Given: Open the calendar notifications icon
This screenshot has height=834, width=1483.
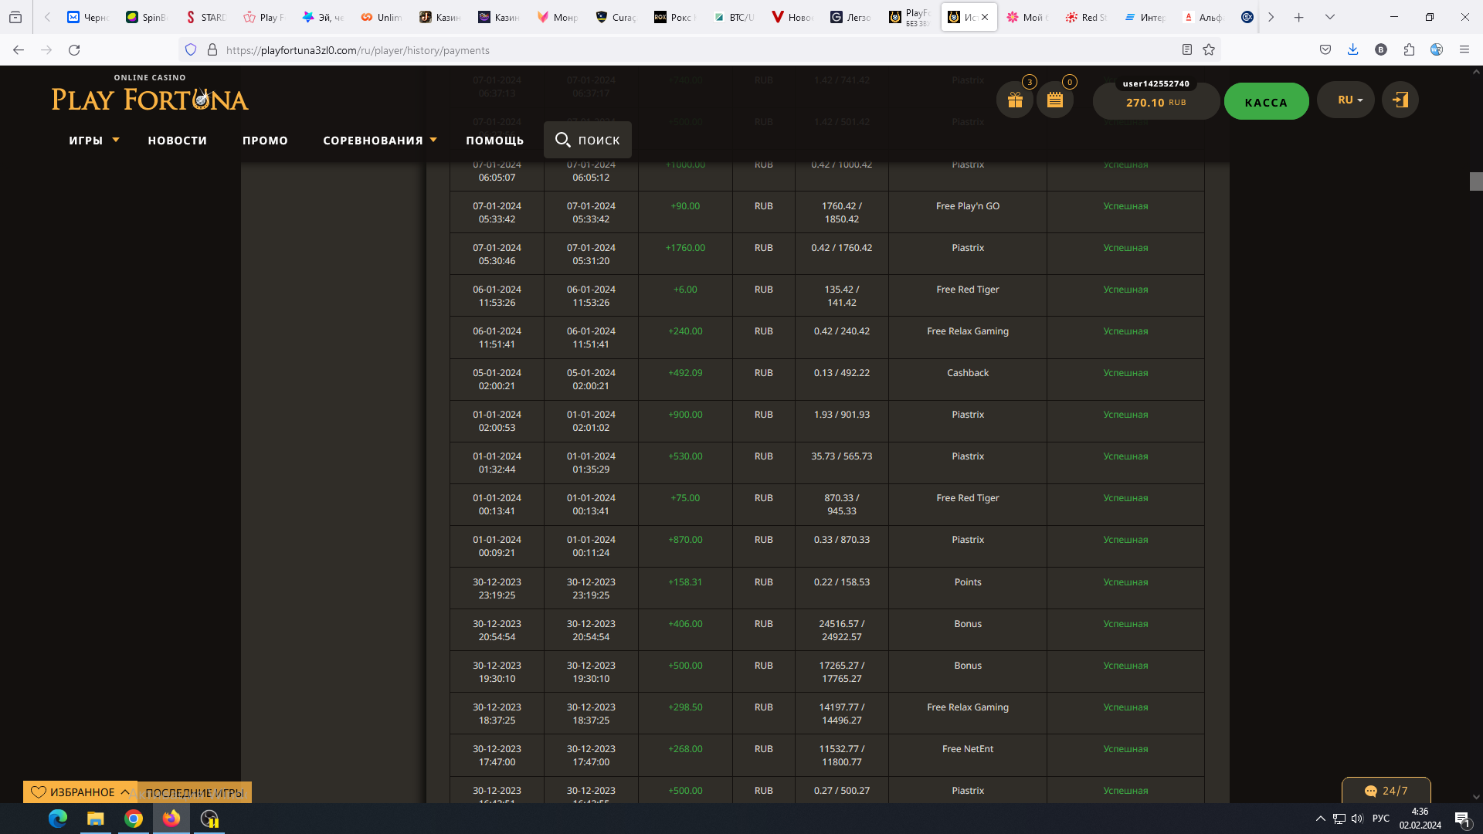Looking at the screenshot, I should [1055, 100].
